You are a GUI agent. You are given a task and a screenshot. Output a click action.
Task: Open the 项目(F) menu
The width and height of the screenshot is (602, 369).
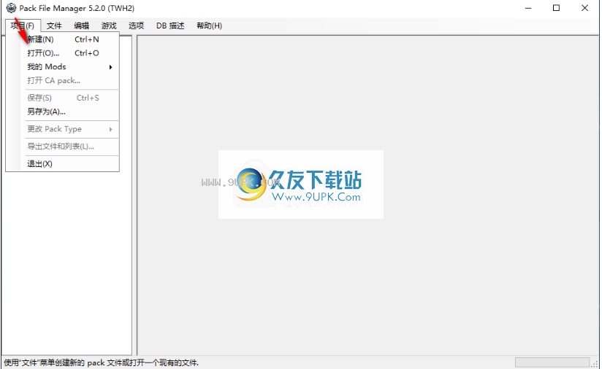click(x=23, y=26)
